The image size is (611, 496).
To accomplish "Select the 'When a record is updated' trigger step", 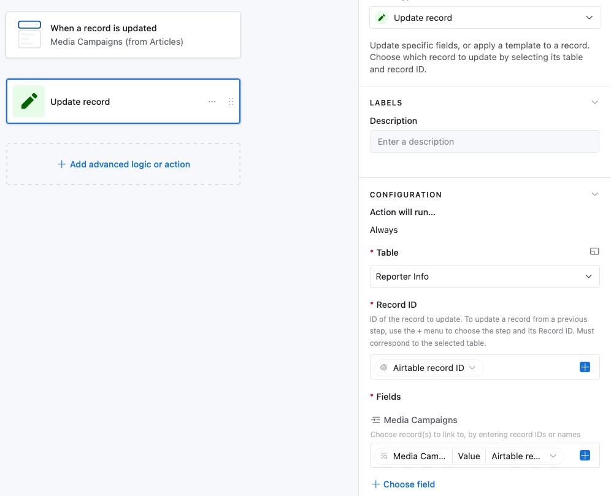I will [123, 35].
